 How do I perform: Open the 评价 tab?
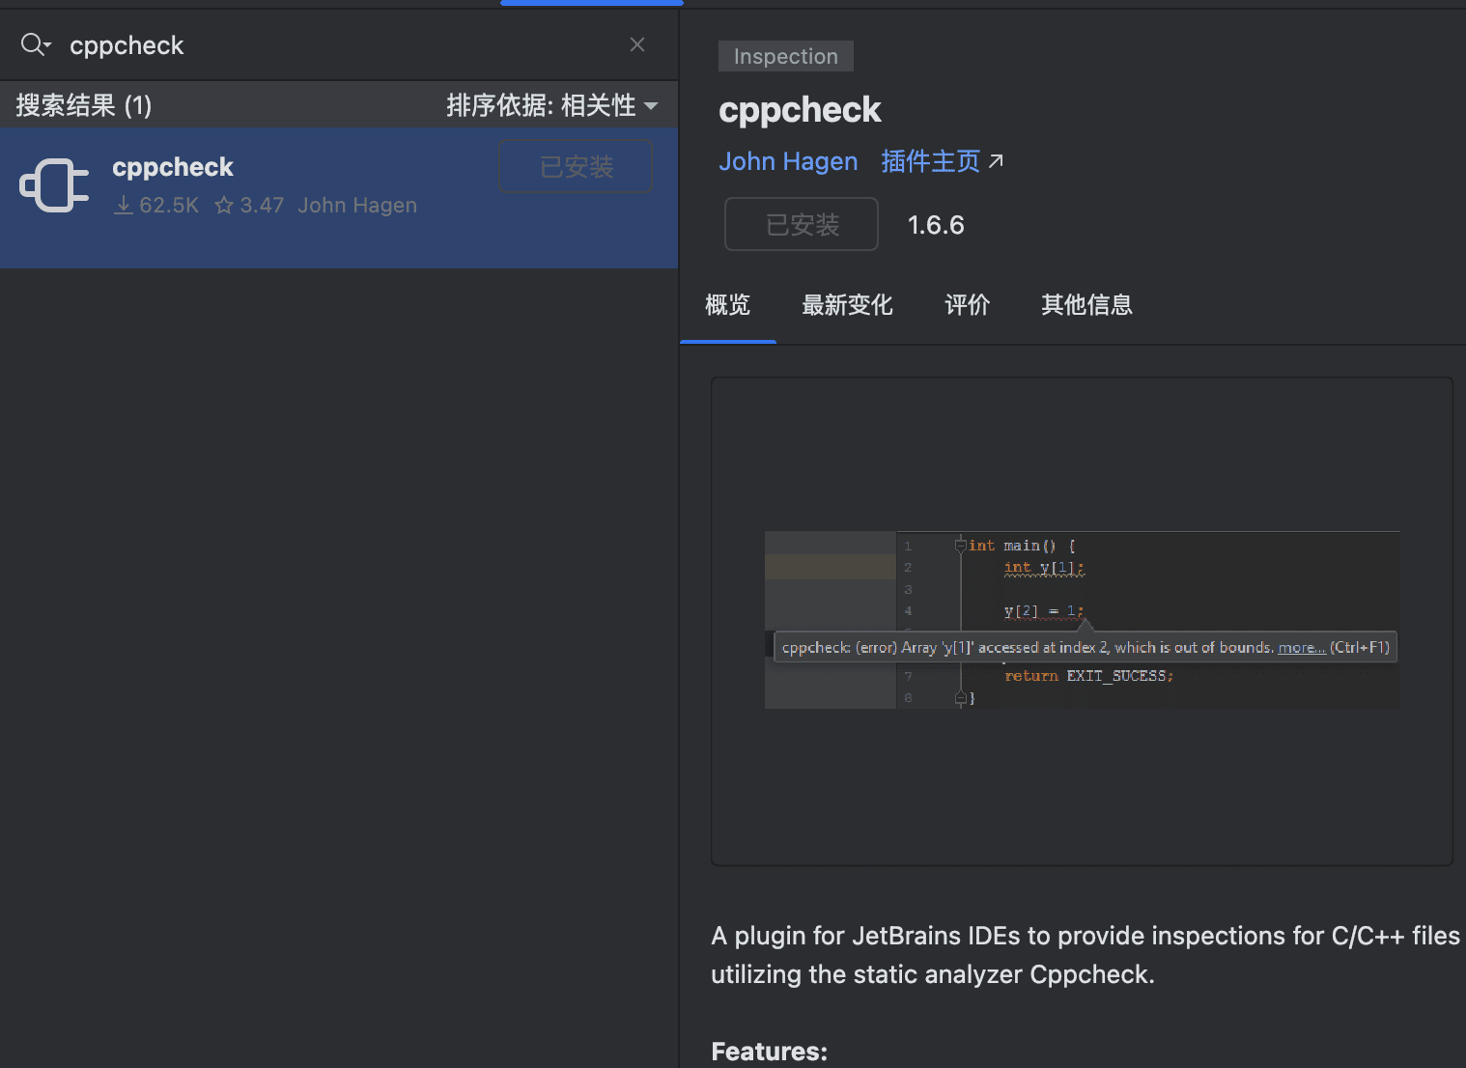(x=967, y=305)
